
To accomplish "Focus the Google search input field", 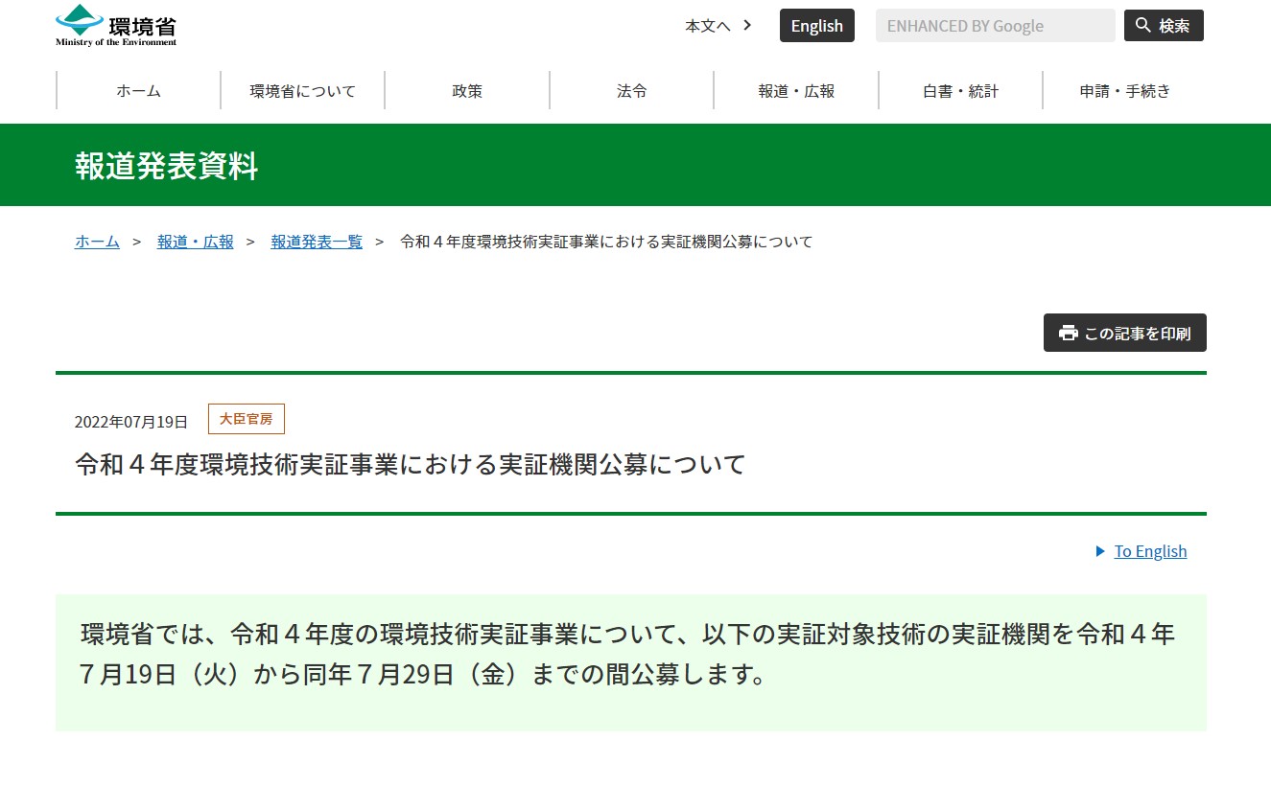I will [x=994, y=26].
